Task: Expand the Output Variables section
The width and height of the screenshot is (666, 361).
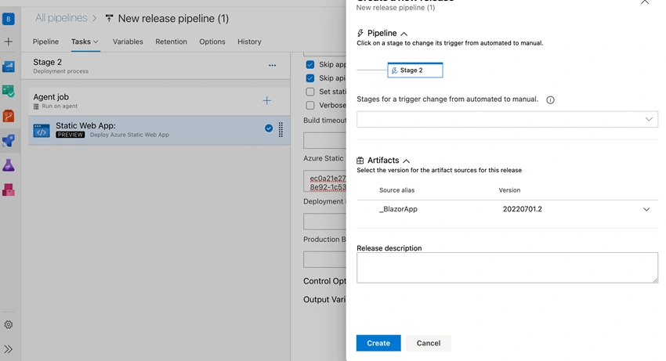Action: [x=325, y=299]
